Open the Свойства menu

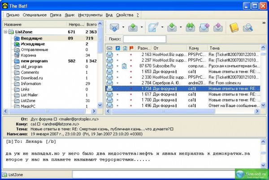click(x=125, y=15)
